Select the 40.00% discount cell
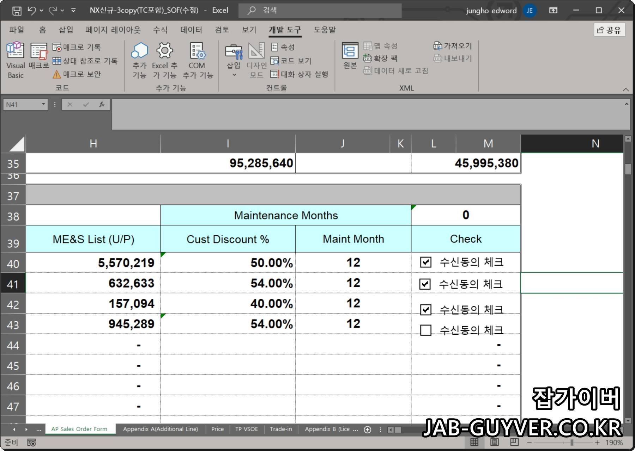 pos(228,304)
